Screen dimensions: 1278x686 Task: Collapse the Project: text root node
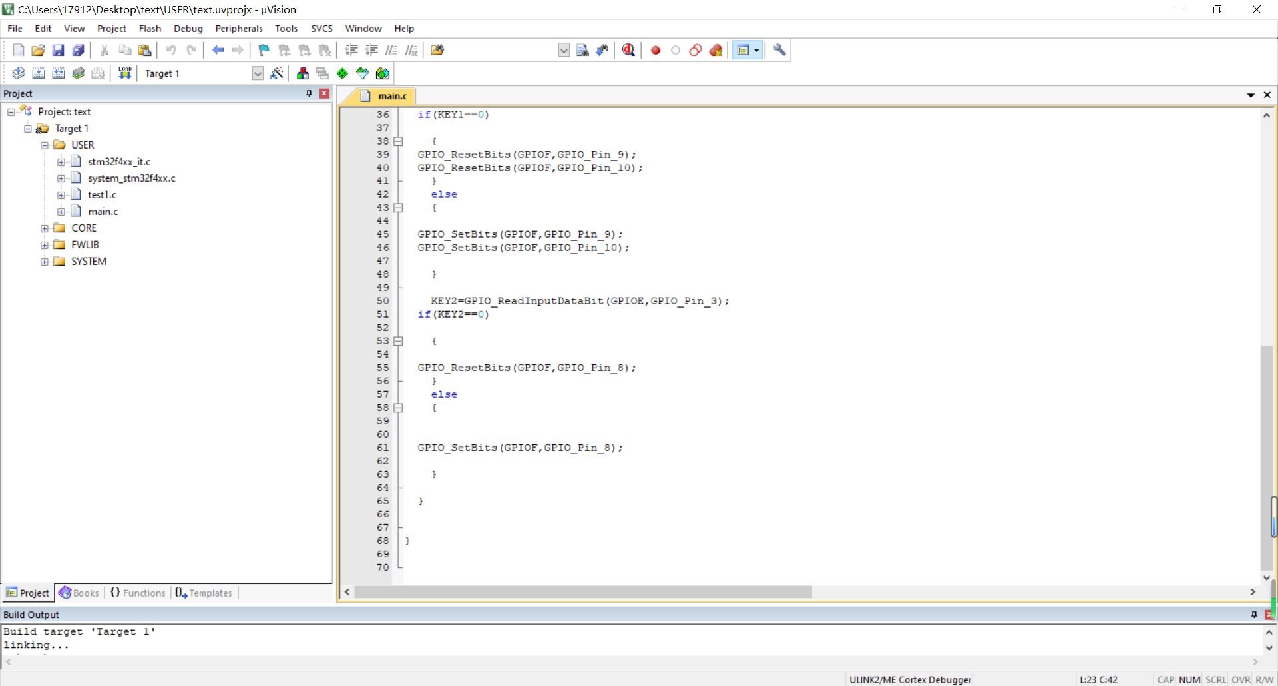pyautogui.click(x=11, y=112)
